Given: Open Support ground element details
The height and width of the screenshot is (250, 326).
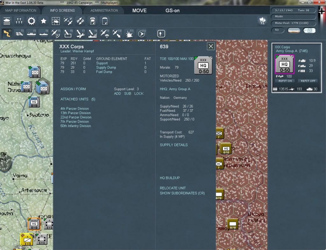Looking at the screenshot, I should (x=102, y=63).
